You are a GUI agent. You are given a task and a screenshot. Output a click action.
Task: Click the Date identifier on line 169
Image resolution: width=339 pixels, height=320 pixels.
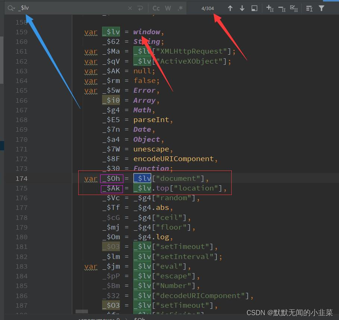coord(142,129)
